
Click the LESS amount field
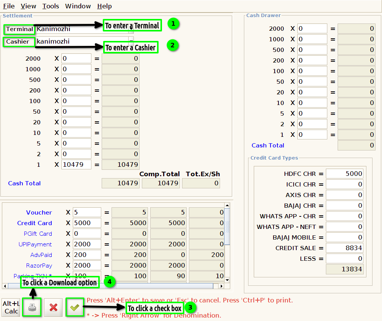(x=345, y=258)
